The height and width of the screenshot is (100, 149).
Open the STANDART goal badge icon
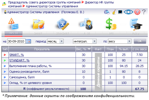point(63,24)
